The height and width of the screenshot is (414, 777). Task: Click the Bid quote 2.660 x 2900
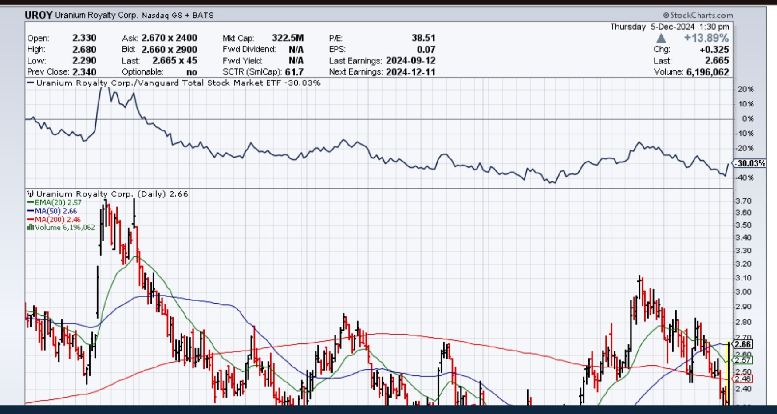(x=169, y=49)
